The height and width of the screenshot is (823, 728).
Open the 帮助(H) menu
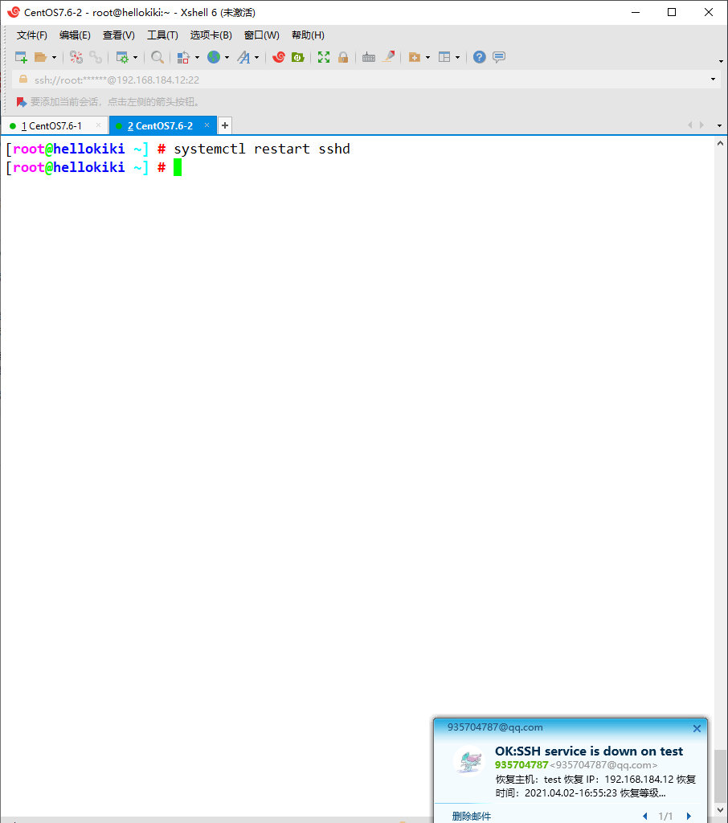point(308,35)
